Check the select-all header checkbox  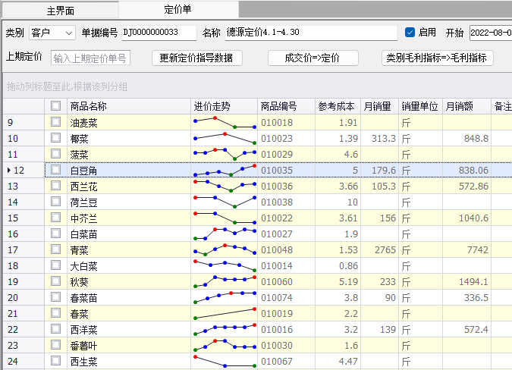click(x=56, y=105)
